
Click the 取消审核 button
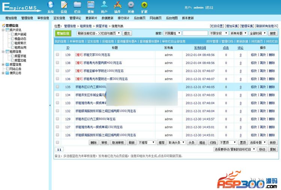point(118,142)
